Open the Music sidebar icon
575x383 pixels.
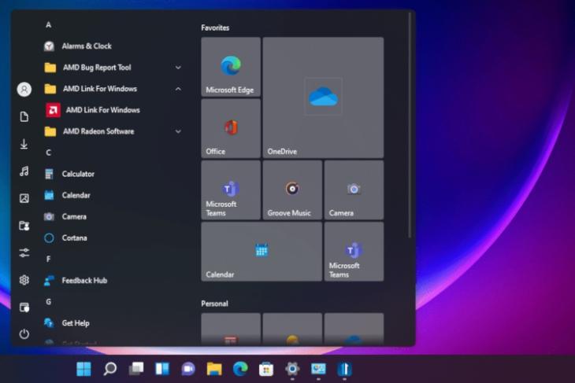tap(24, 171)
